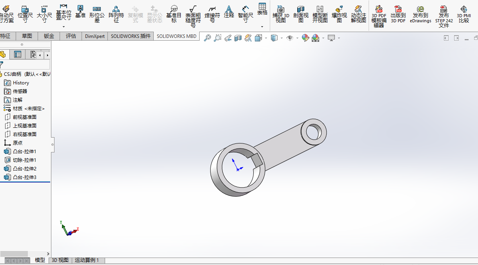This screenshot has width=478, height=265.
Task: Open the 3D PDF 模板编辑器
Action: coord(379,16)
